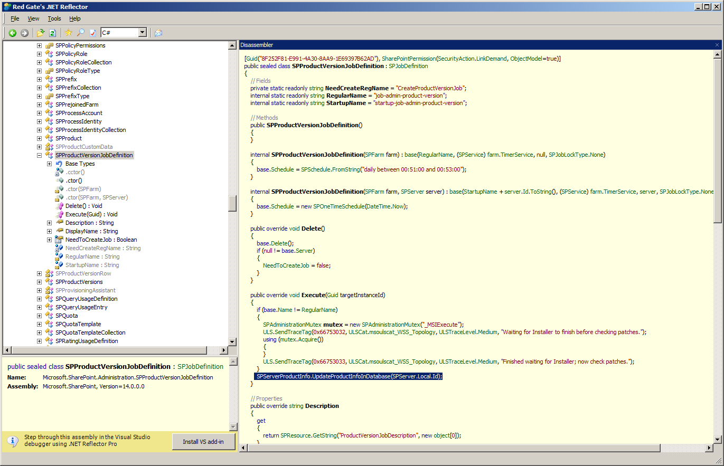The image size is (724, 466).
Task: Open an assembly with the folder icon
Action: 41,33
